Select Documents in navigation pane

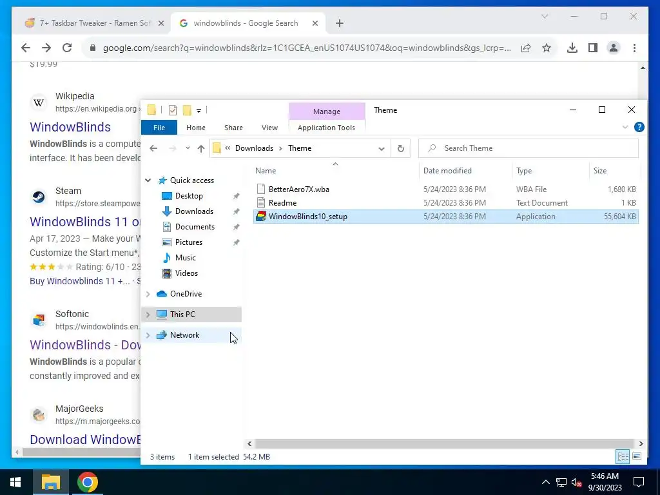pyautogui.click(x=195, y=227)
